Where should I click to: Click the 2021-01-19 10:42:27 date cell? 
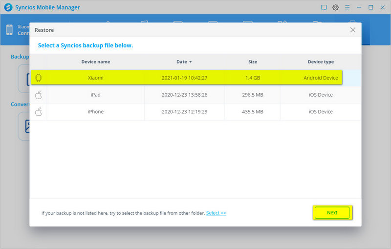click(185, 78)
